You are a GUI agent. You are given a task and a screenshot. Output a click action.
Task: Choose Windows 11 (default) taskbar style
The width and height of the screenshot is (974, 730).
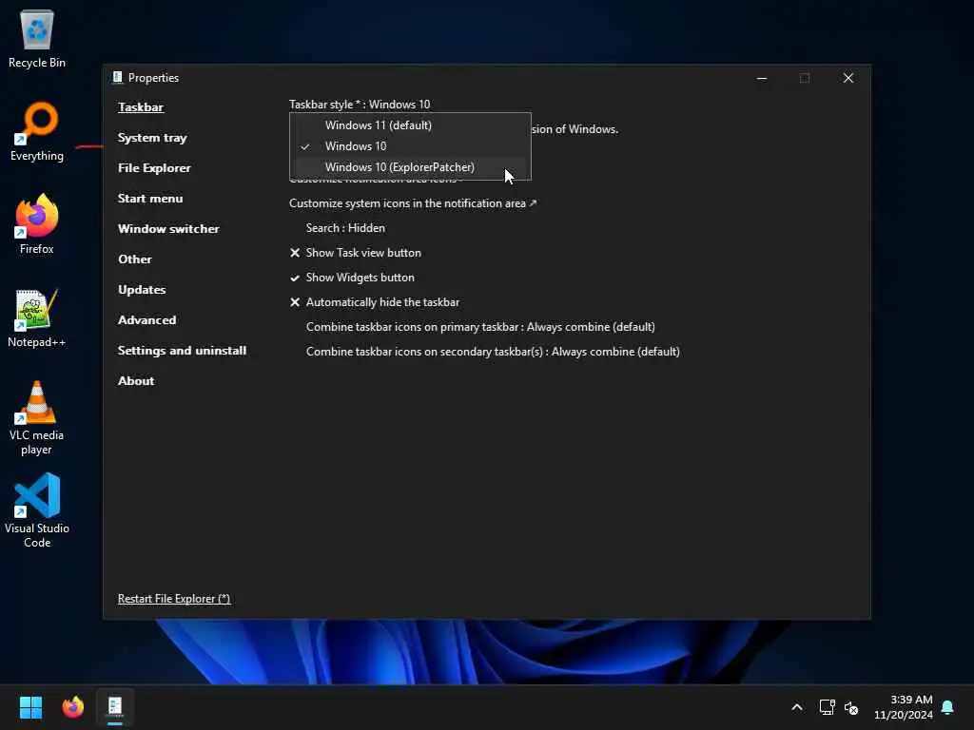click(410, 125)
